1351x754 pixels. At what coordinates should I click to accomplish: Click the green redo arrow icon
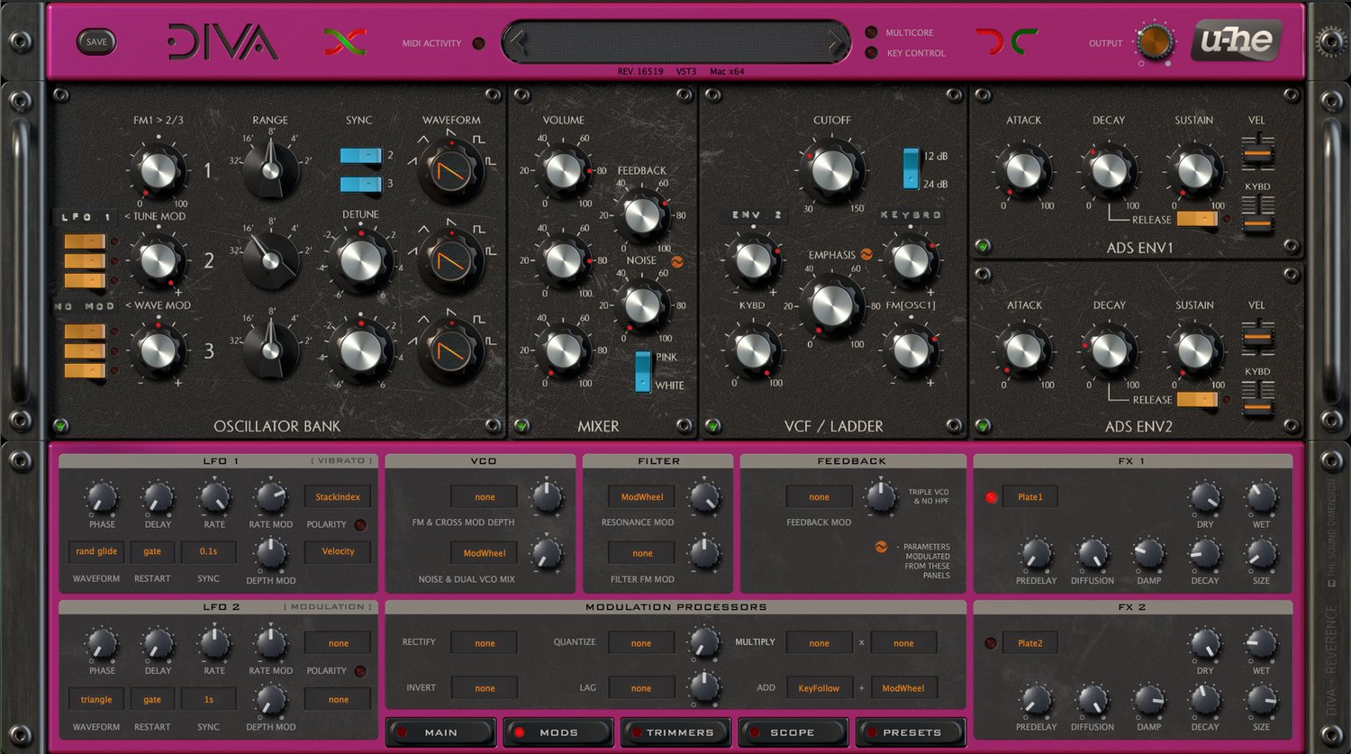(x=1024, y=41)
